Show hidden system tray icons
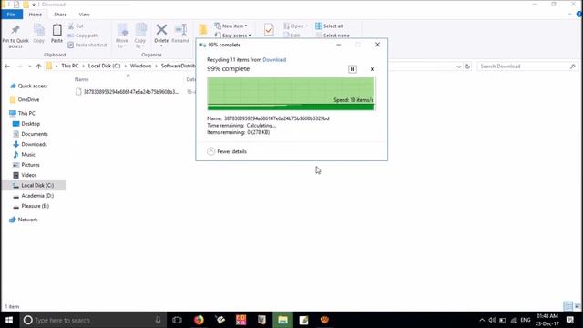 [482, 320]
